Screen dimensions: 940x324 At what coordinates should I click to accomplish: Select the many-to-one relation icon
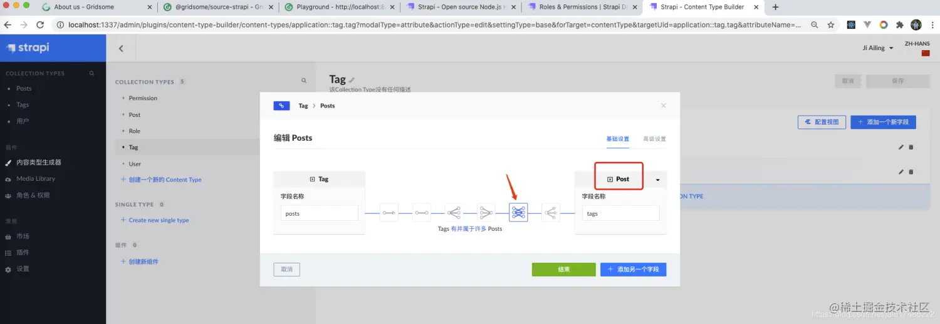click(x=486, y=213)
